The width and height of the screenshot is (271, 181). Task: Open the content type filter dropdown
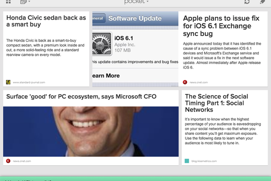tap(25, 2)
